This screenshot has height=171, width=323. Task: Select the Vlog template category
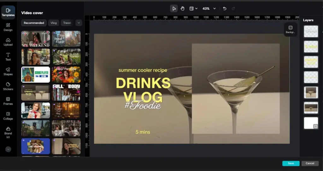[54, 23]
